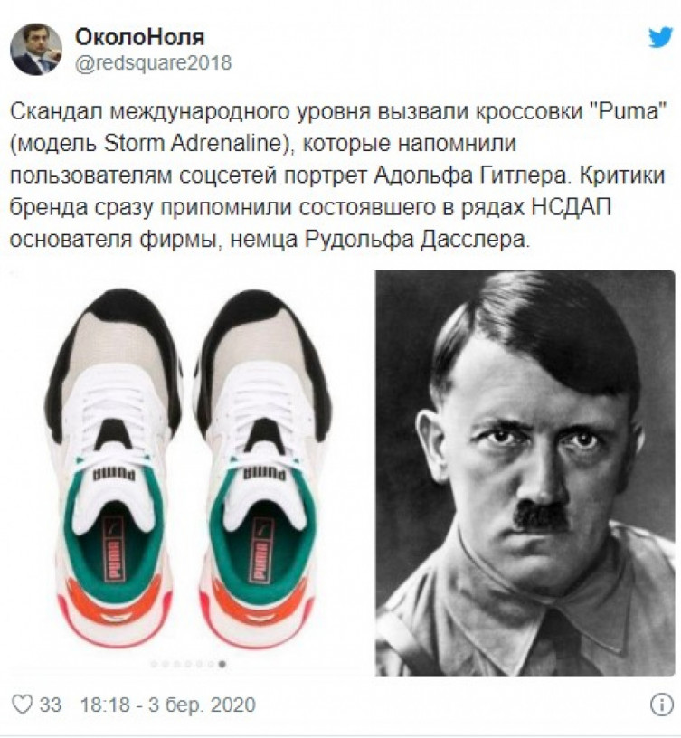Viewport: 681px width, 738px height.
Task: Click the name Рудольфа Дасслера in tweet
Action: click(x=415, y=239)
